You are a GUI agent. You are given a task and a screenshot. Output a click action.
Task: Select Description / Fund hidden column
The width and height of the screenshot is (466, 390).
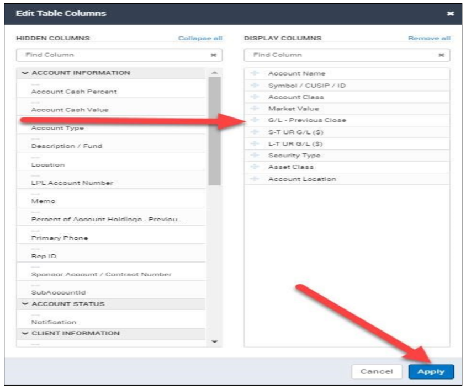pos(111,143)
